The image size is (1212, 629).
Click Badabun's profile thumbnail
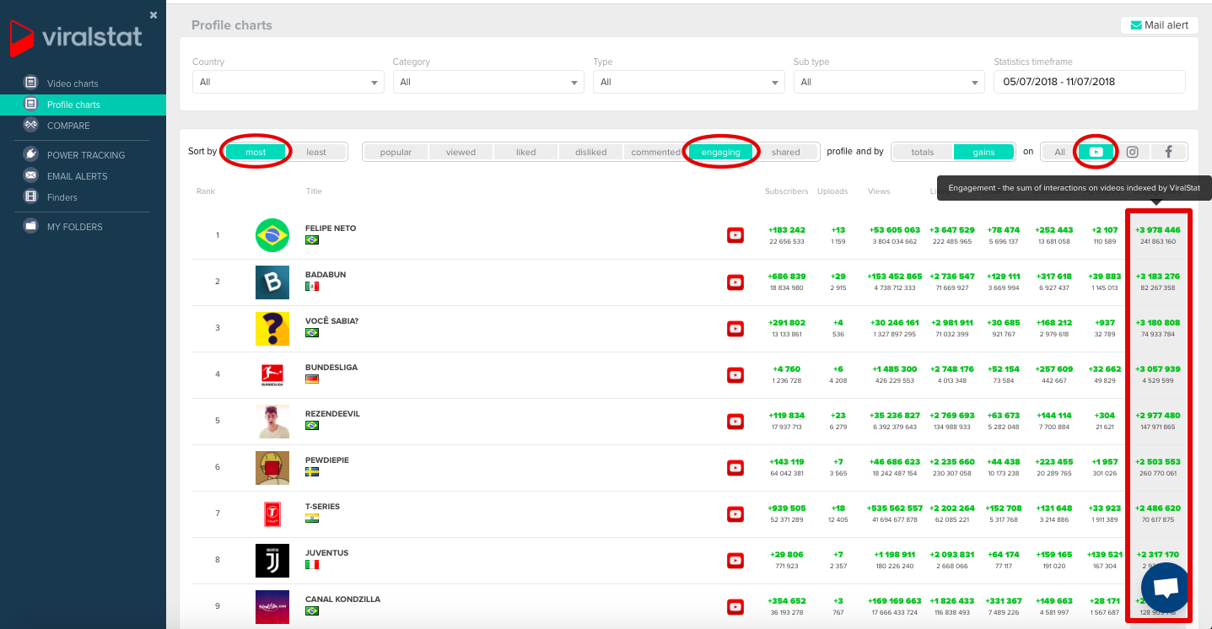pos(272,282)
